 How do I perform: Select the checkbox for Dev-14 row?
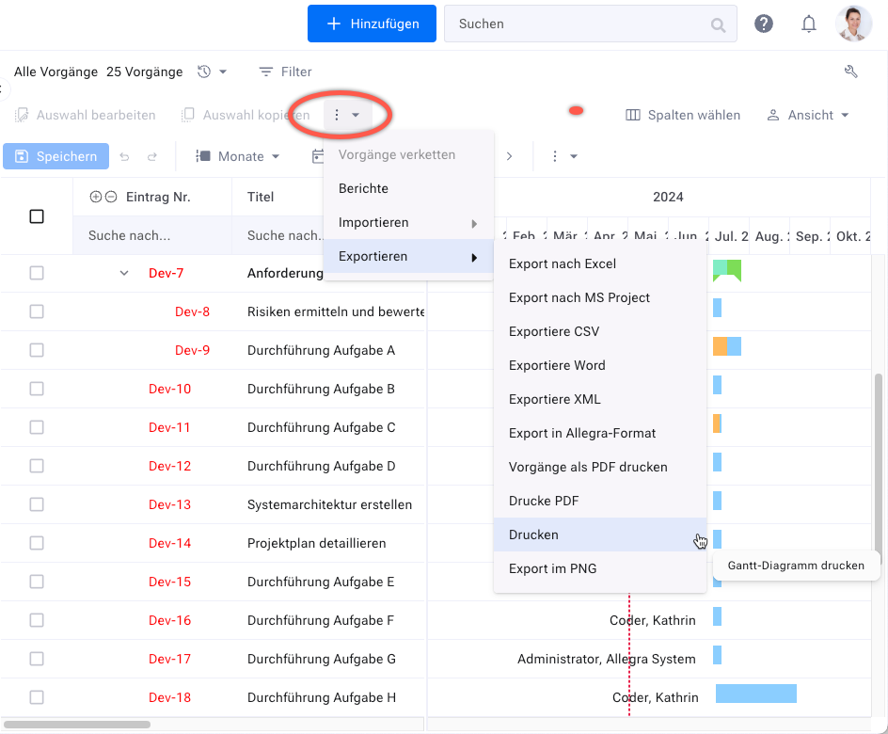coord(37,543)
